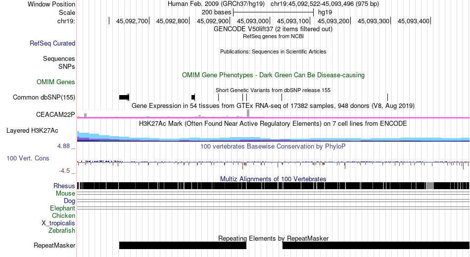Click the dbSNP tick under 45,092,900 label
This screenshot has height=257, width=470.
click(x=219, y=97)
